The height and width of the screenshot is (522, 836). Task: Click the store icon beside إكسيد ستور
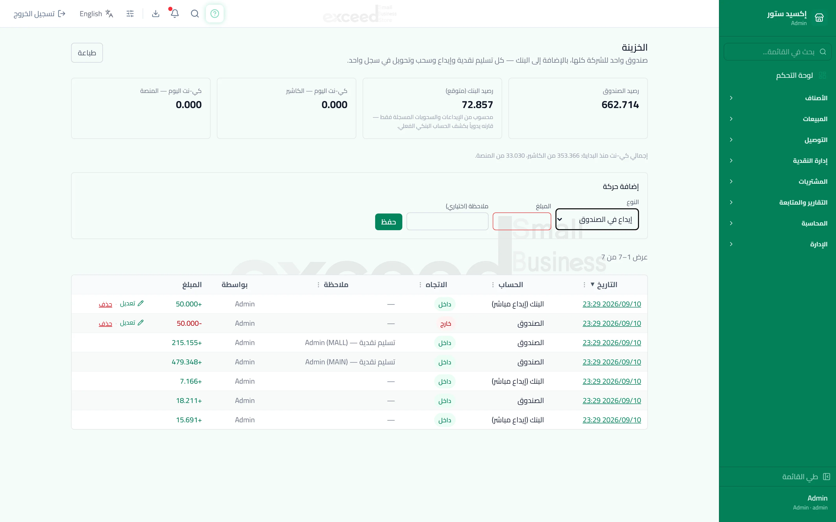tap(819, 17)
